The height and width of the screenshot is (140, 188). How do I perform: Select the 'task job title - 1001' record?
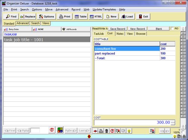(x=47, y=40)
